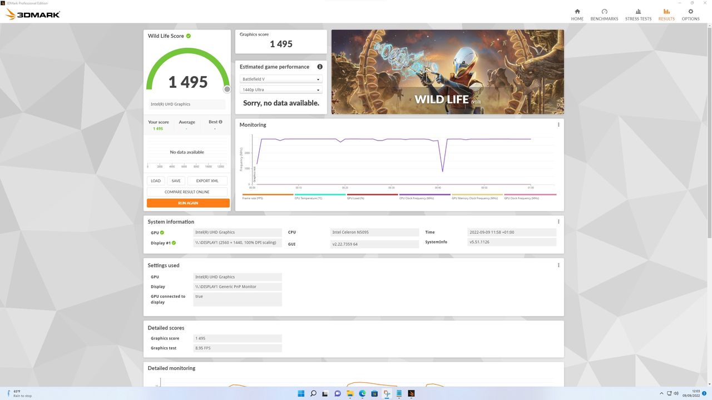Open File Explorer from the taskbar
This screenshot has width=712, height=400.
coord(350,393)
